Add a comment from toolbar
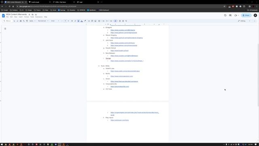The image size is (259, 146). [x=92, y=21]
